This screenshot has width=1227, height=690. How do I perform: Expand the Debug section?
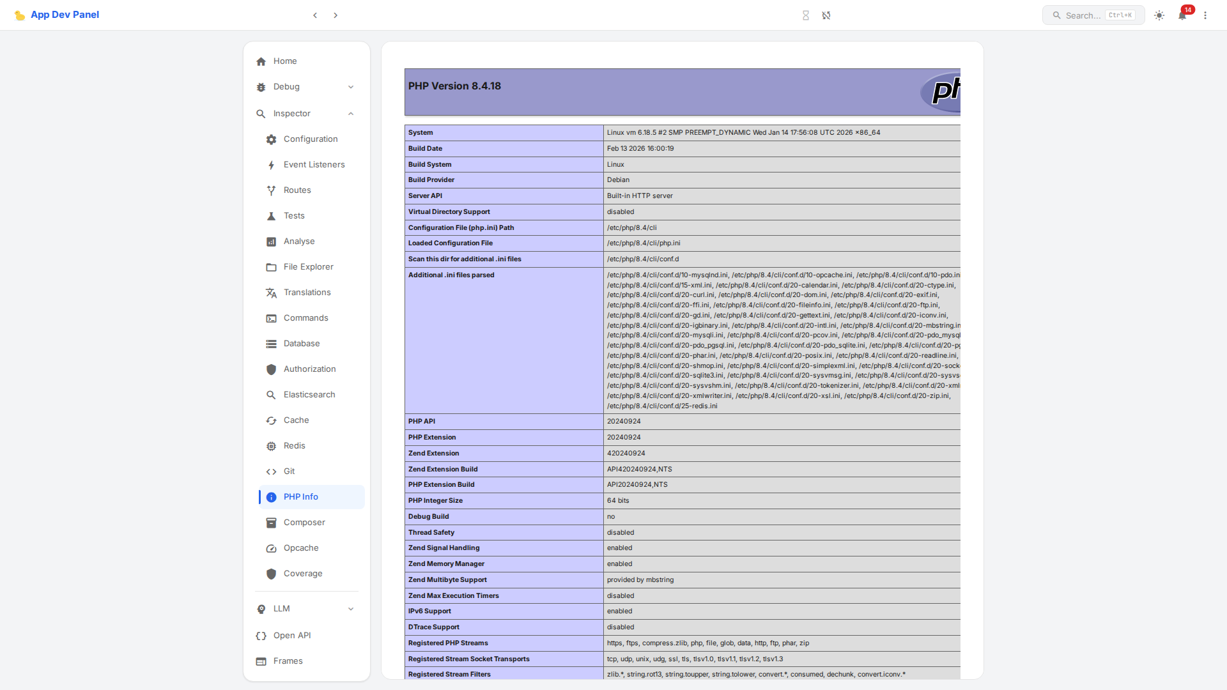click(350, 87)
